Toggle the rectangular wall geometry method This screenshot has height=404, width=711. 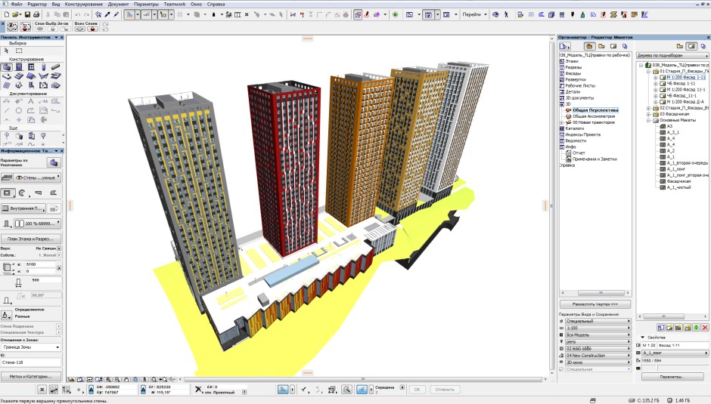[7, 193]
